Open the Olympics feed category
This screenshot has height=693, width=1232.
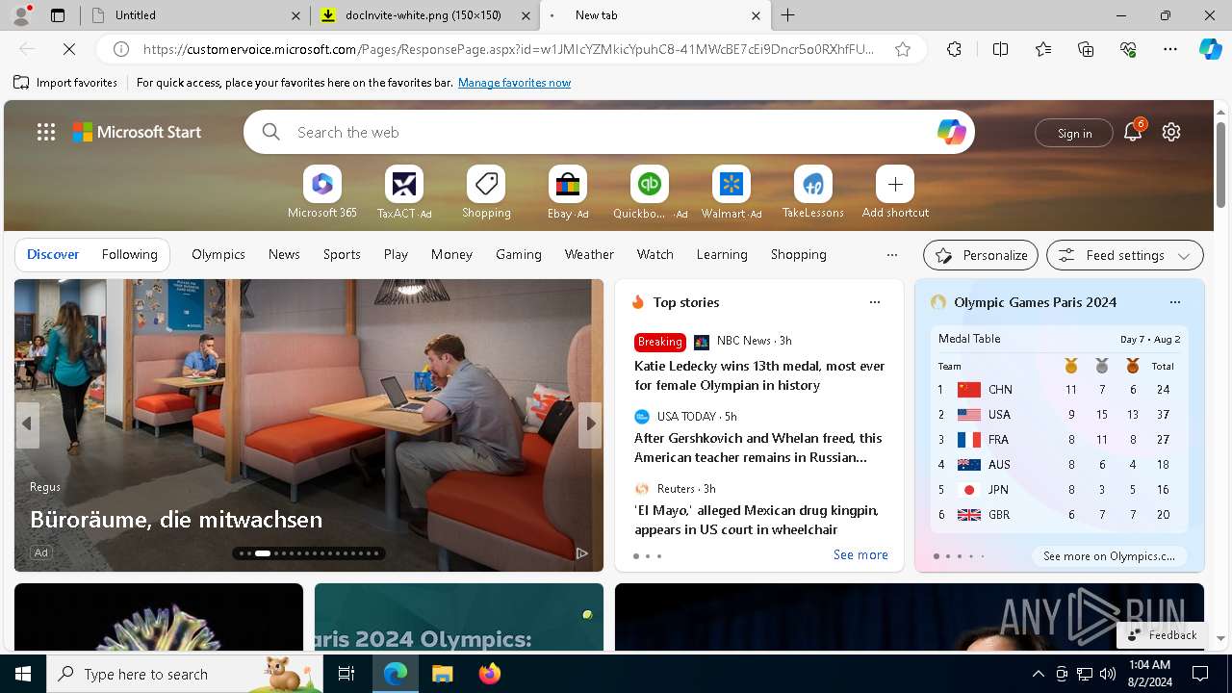[x=218, y=255]
